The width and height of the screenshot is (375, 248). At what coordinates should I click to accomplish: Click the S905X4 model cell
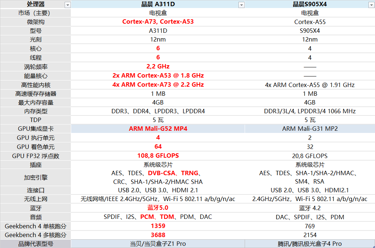point(310,31)
